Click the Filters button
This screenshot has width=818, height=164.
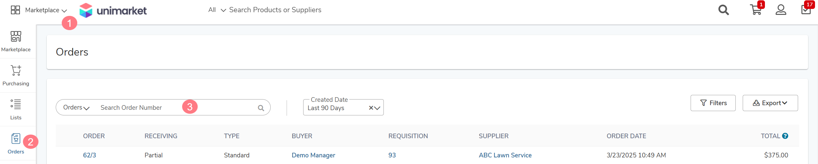pyautogui.click(x=713, y=103)
